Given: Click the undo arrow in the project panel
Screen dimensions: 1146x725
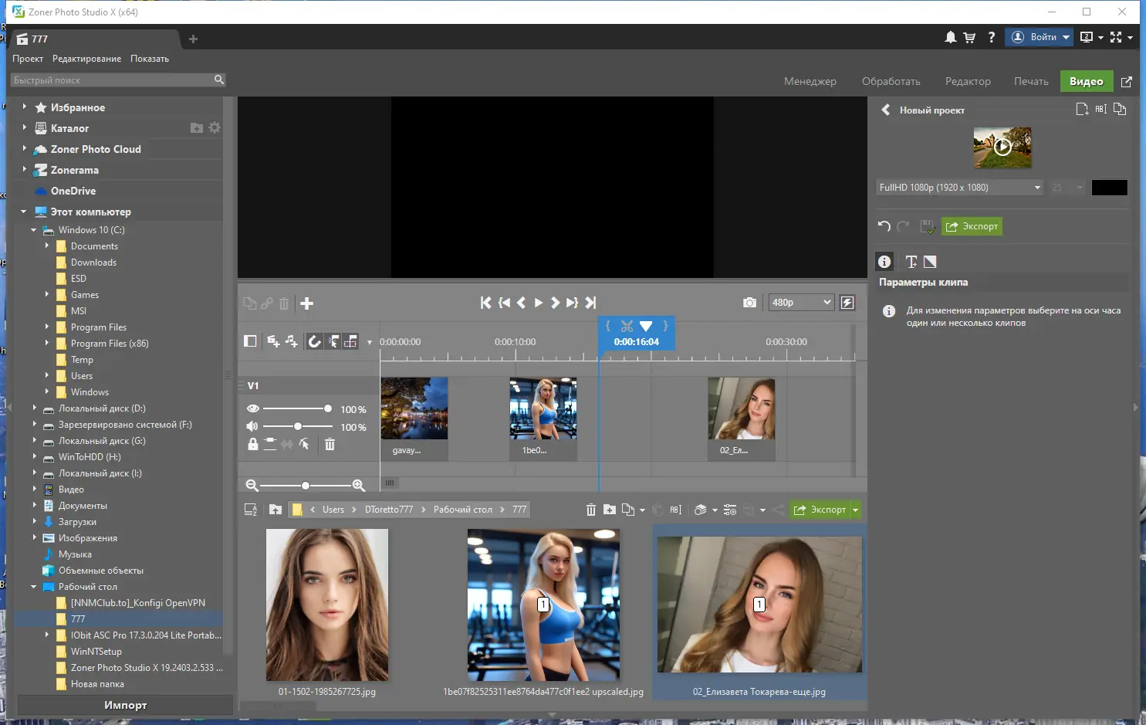Looking at the screenshot, I should click(884, 226).
